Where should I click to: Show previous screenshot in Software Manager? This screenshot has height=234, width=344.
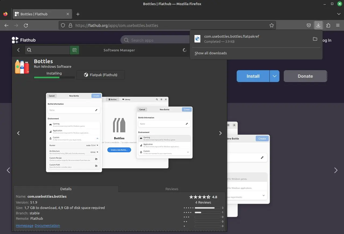click(18, 133)
